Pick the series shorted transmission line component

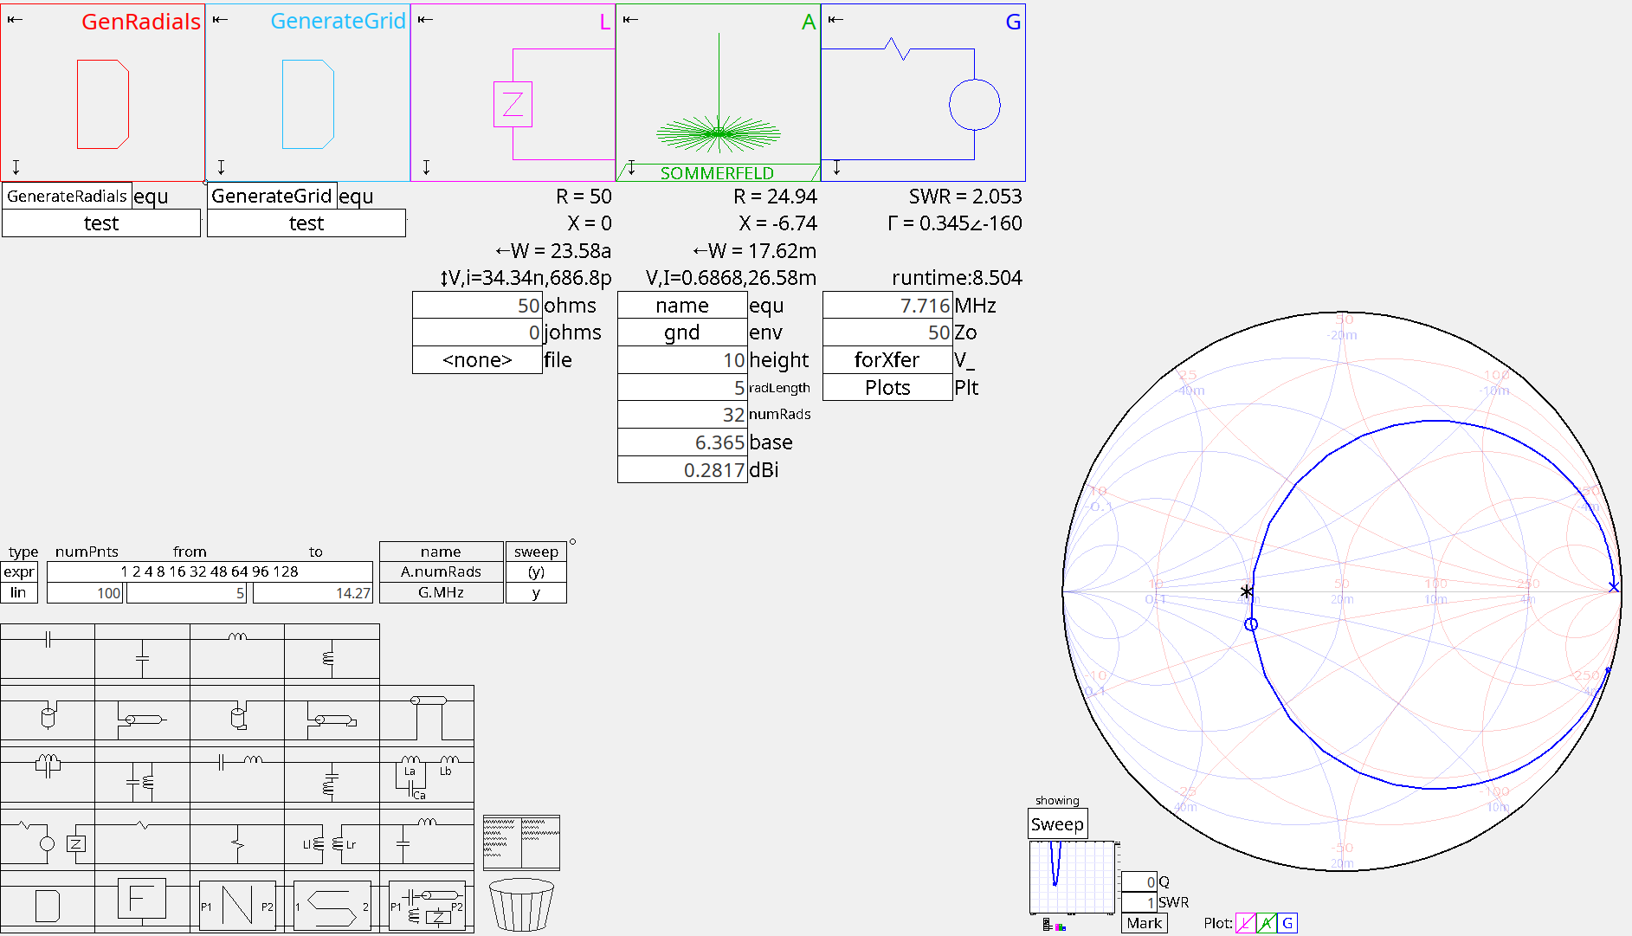332,713
